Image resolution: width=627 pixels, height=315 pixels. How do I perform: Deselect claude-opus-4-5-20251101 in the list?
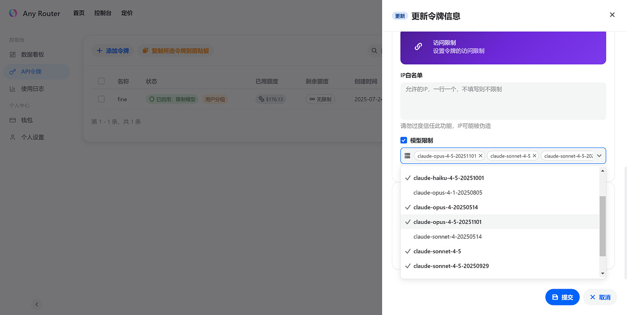pyautogui.click(x=500, y=221)
